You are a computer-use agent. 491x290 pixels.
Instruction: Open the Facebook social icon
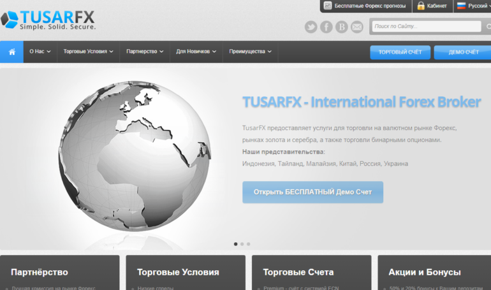click(x=326, y=27)
